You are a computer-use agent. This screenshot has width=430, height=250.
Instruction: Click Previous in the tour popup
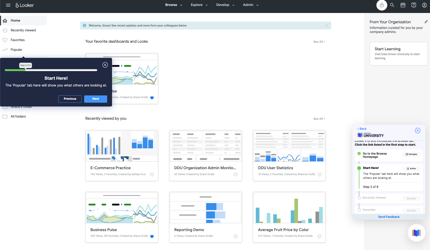coord(70,99)
